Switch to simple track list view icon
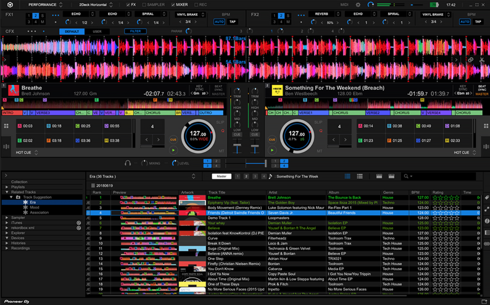This screenshot has height=305, width=490. coord(360,176)
